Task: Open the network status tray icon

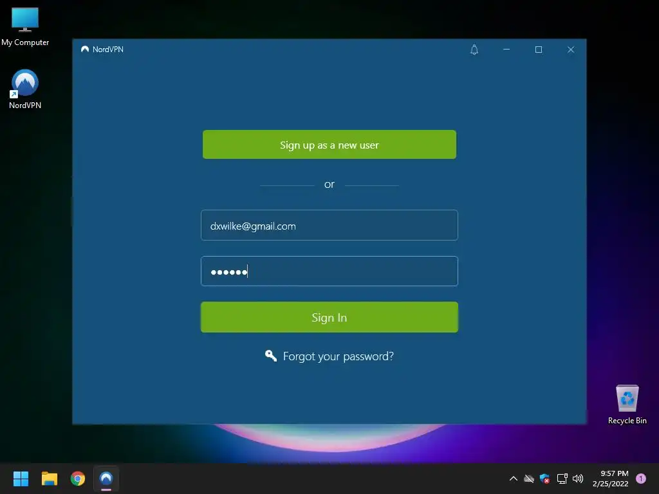Action: click(562, 479)
